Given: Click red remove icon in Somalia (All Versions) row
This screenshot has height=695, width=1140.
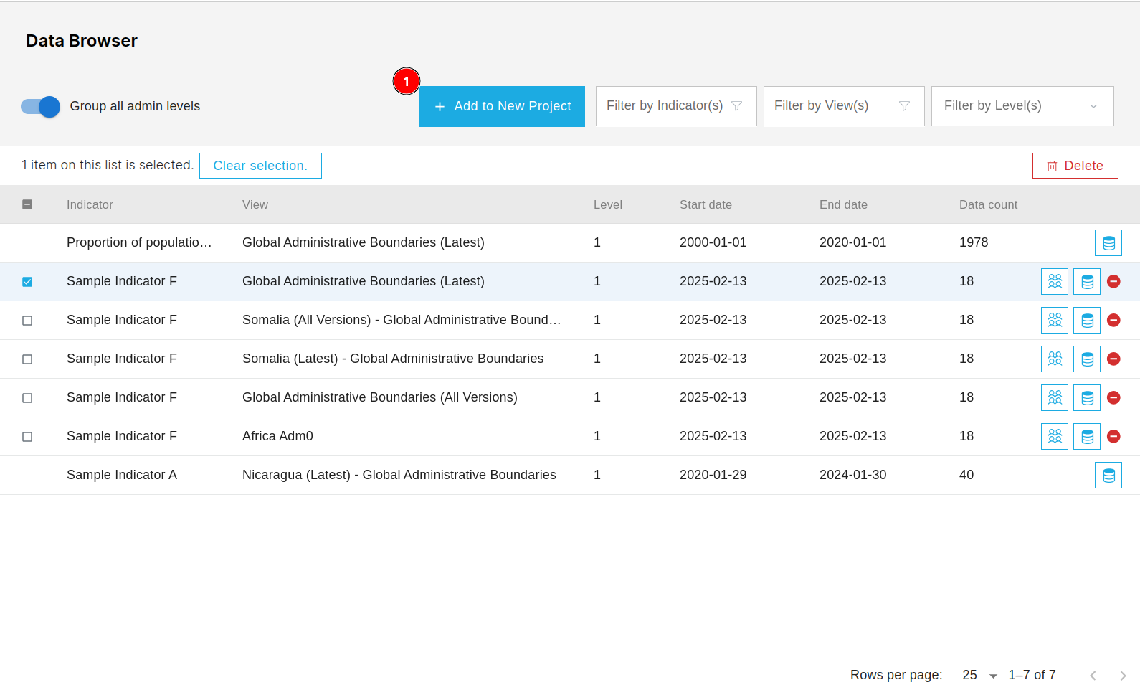Looking at the screenshot, I should 1113,320.
